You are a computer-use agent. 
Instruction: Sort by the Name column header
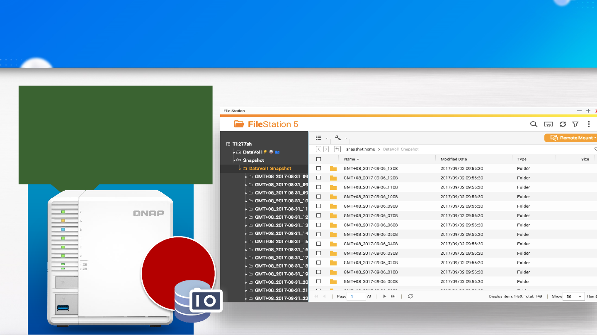(349, 159)
